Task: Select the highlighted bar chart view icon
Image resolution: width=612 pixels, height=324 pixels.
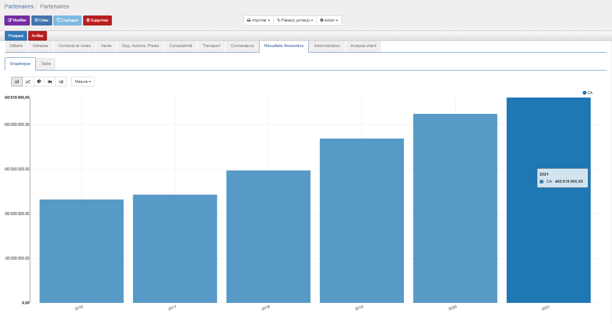Action: (x=17, y=82)
